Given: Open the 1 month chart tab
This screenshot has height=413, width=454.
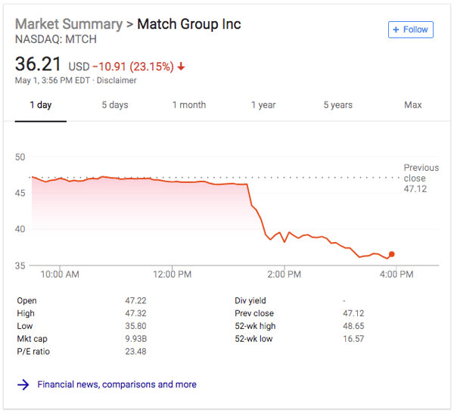Looking at the screenshot, I should (189, 105).
